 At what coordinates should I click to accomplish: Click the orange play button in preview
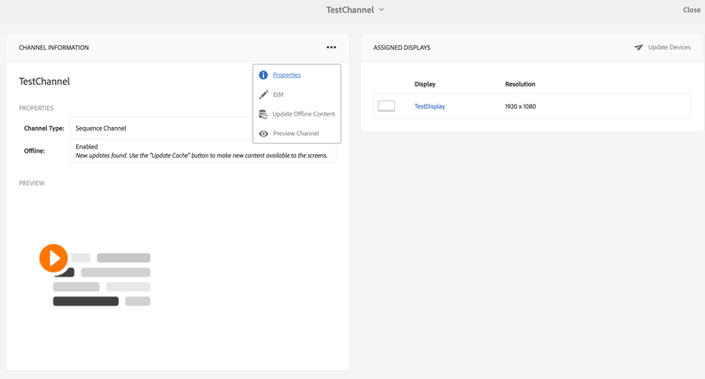[54, 258]
